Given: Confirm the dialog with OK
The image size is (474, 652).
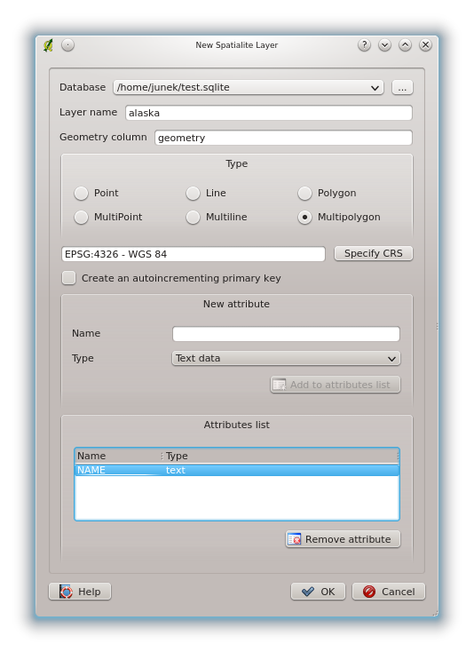Looking at the screenshot, I should point(318,592).
